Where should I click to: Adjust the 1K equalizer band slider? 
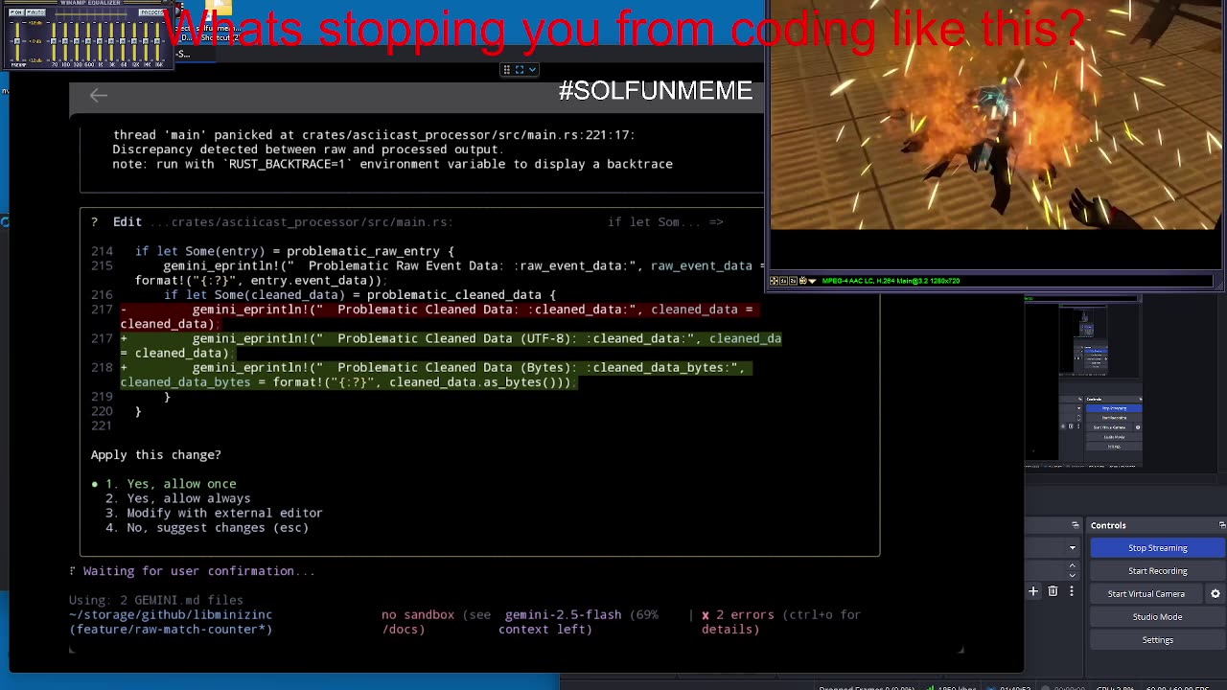tap(100, 41)
